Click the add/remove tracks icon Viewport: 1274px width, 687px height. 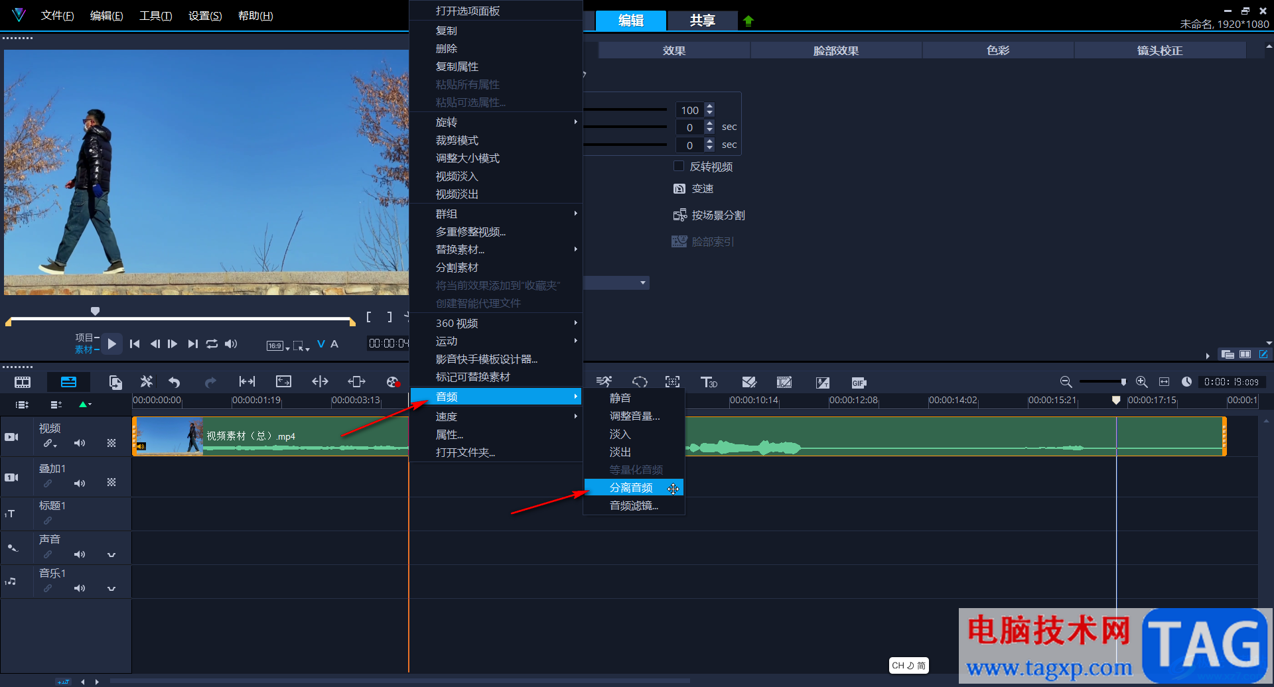(x=56, y=405)
